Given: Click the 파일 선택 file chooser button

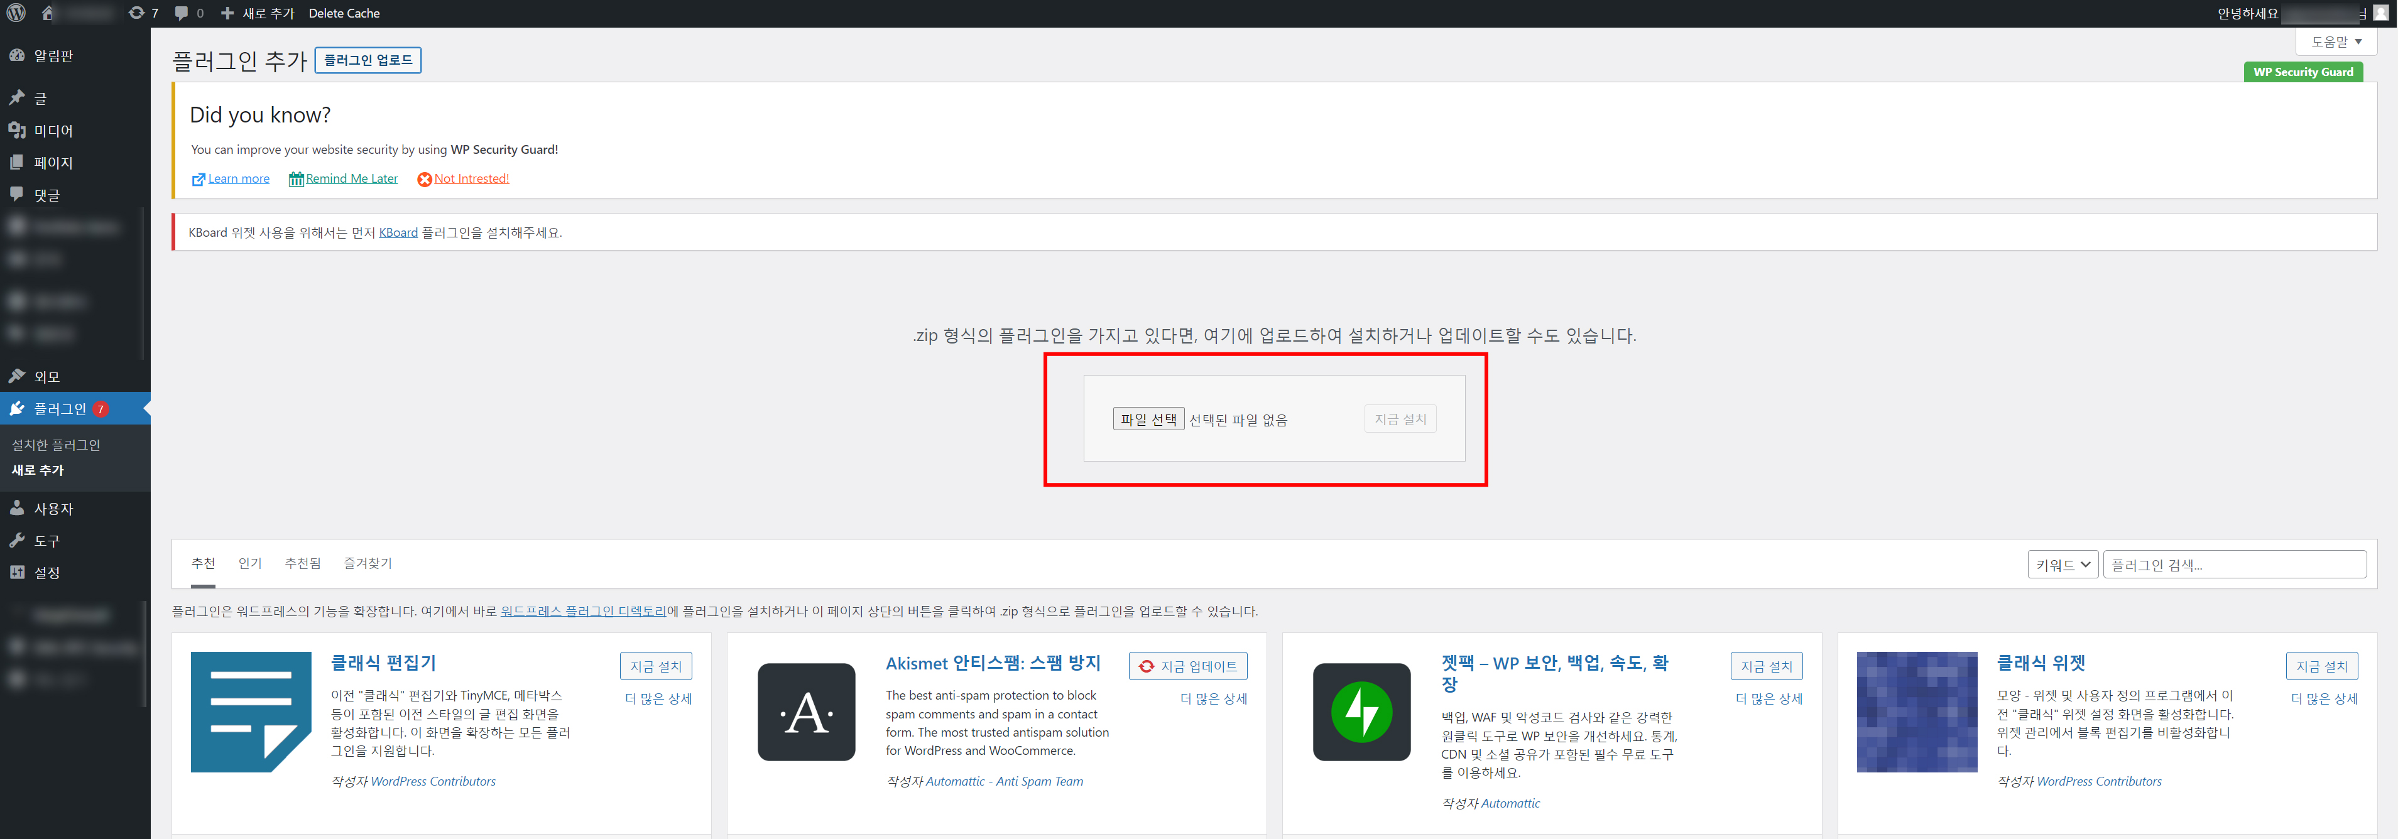Looking at the screenshot, I should (x=1148, y=419).
